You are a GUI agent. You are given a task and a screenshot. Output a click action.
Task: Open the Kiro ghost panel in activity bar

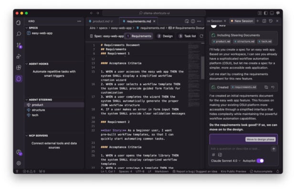point(19,79)
